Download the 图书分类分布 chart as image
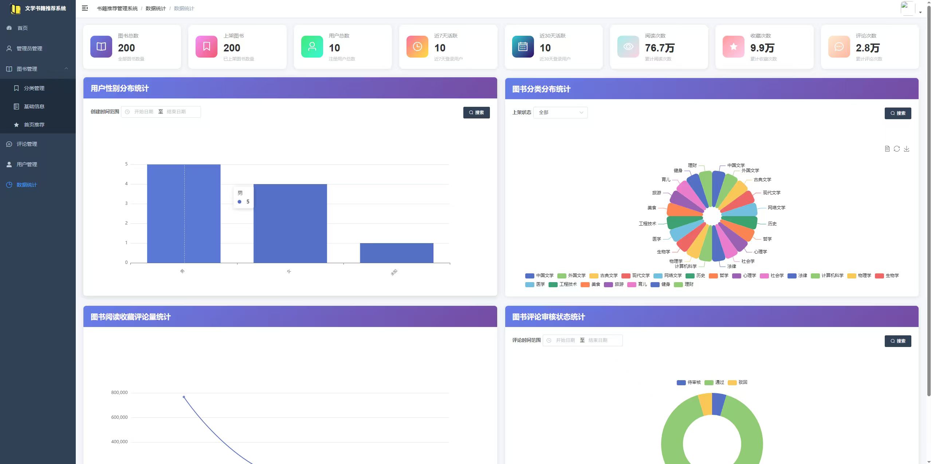The height and width of the screenshot is (464, 931). (907, 149)
